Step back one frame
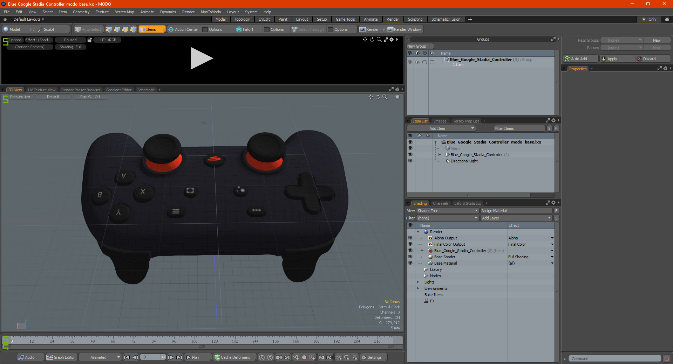Image resolution: width=673 pixels, height=364 pixels. 135,357
